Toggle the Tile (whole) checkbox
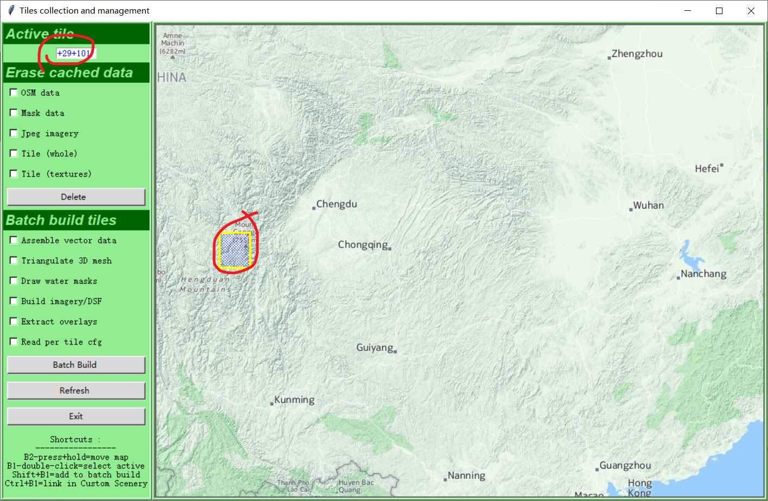The width and height of the screenshot is (768, 501). tap(14, 153)
